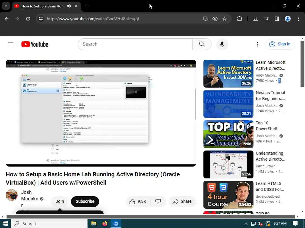The image size is (305, 228).
Task: Close the YouTube tab
Action: [76, 6]
